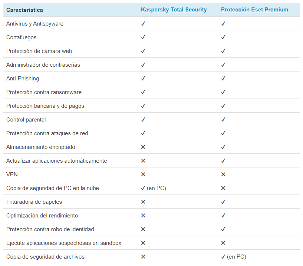Screen dimensions: 303x266
Task: Click Eset's X mark for sandbox row
Action: (223, 243)
